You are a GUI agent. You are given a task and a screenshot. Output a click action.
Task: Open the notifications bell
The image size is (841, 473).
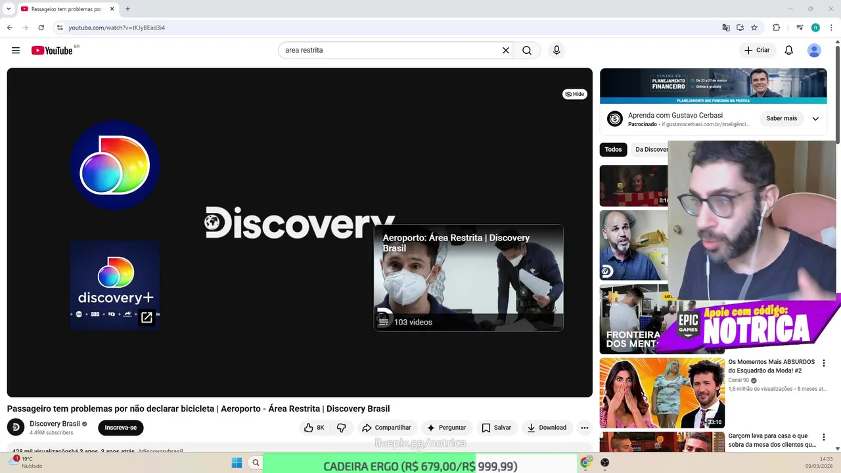789,51
